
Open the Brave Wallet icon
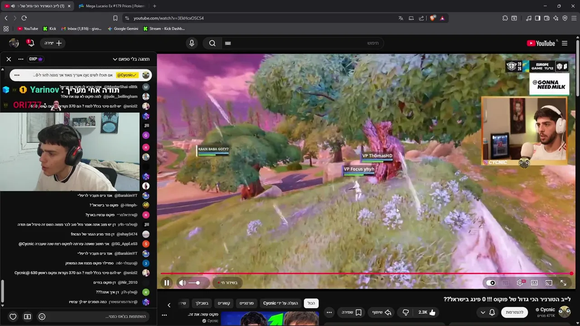[x=546, y=18]
